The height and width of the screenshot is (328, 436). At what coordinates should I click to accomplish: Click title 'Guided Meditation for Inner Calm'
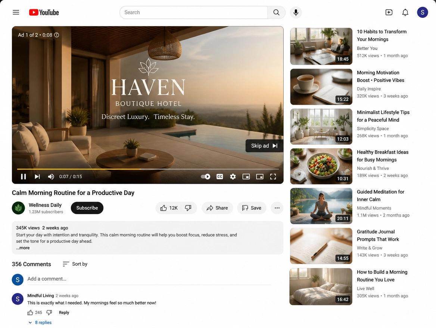coord(380,196)
